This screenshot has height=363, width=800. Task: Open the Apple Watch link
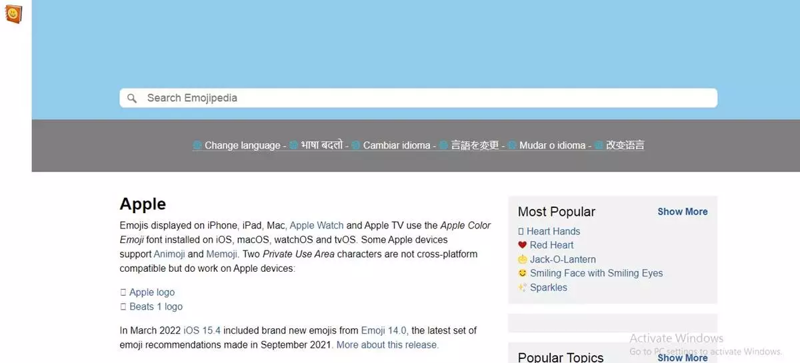point(317,225)
